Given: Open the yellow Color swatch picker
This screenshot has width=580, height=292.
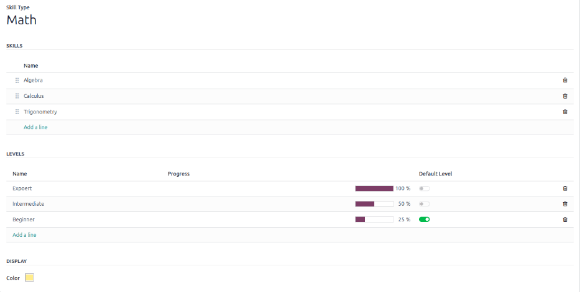Looking at the screenshot, I should coord(29,278).
